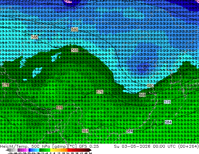
Task: Click the 560 contour label near the cyan-green boundary
Action: [150, 85]
